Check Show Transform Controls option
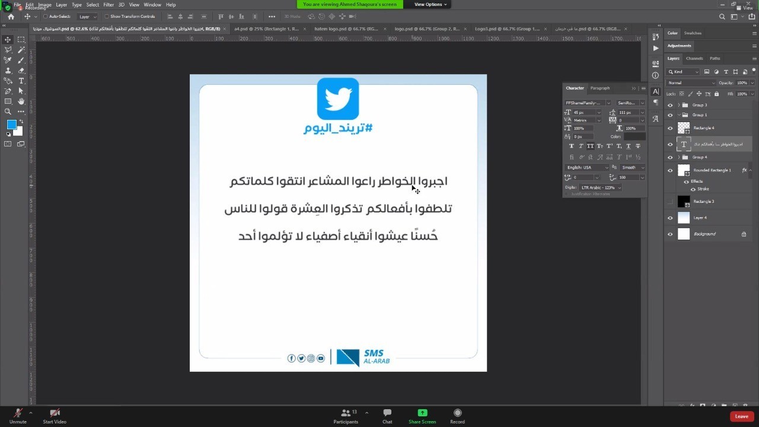The image size is (759, 427). (x=107, y=17)
